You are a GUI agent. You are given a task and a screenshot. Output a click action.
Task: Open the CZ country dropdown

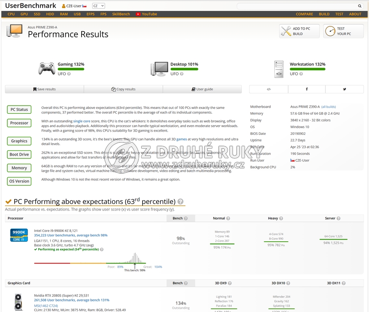(99, 6)
